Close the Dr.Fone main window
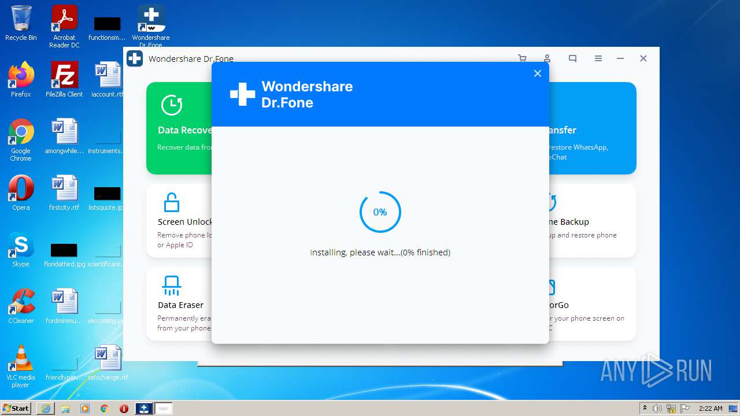The height and width of the screenshot is (416, 740). coord(643,58)
